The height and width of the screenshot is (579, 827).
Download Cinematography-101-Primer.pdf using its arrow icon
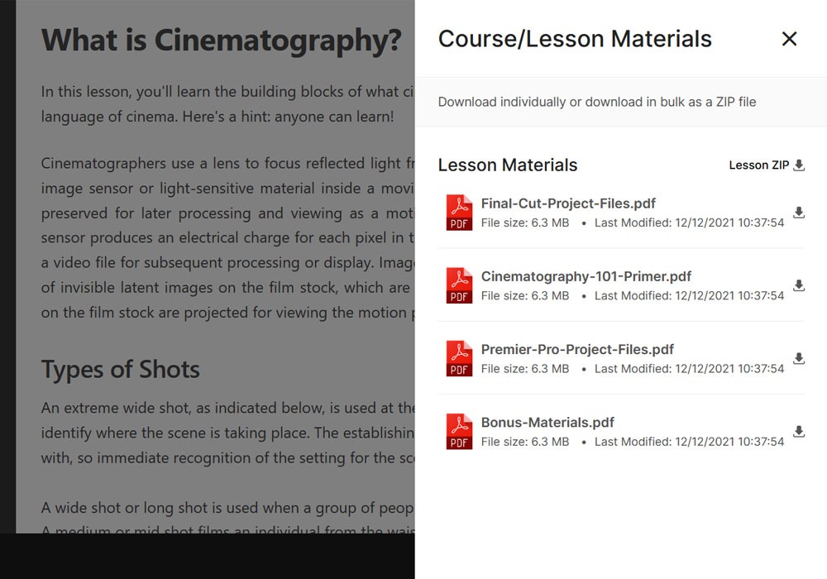click(x=799, y=285)
